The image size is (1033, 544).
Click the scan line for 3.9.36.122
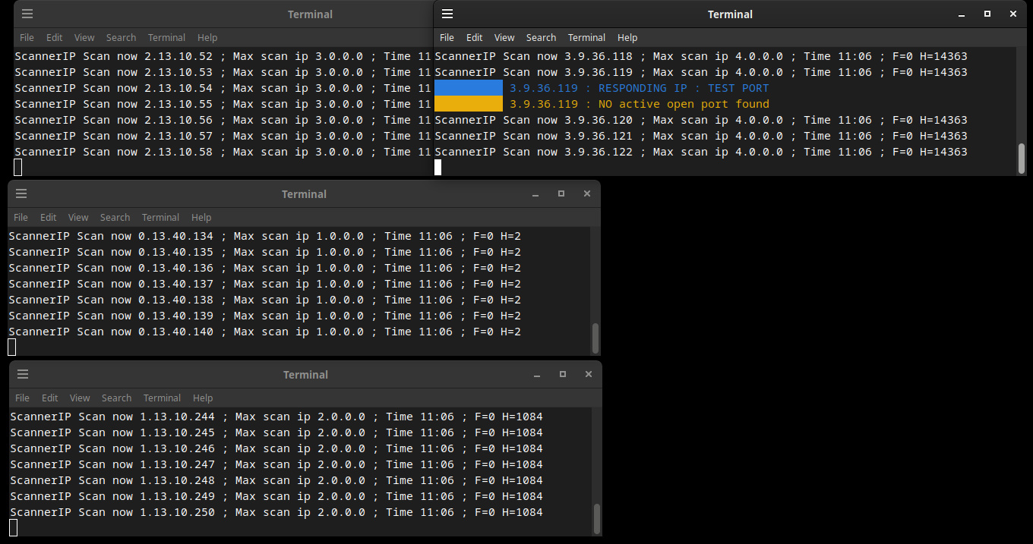[701, 152]
